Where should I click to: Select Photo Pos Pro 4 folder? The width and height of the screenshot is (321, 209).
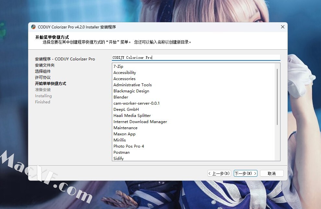coord(129,146)
